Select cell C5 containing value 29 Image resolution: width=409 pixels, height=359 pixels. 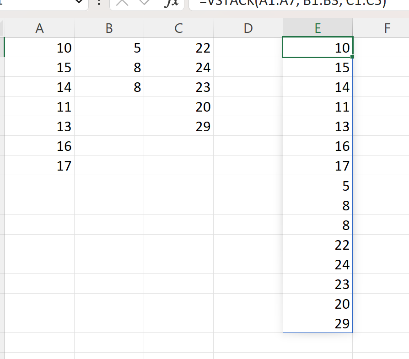pyautogui.click(x=178, y=126)
